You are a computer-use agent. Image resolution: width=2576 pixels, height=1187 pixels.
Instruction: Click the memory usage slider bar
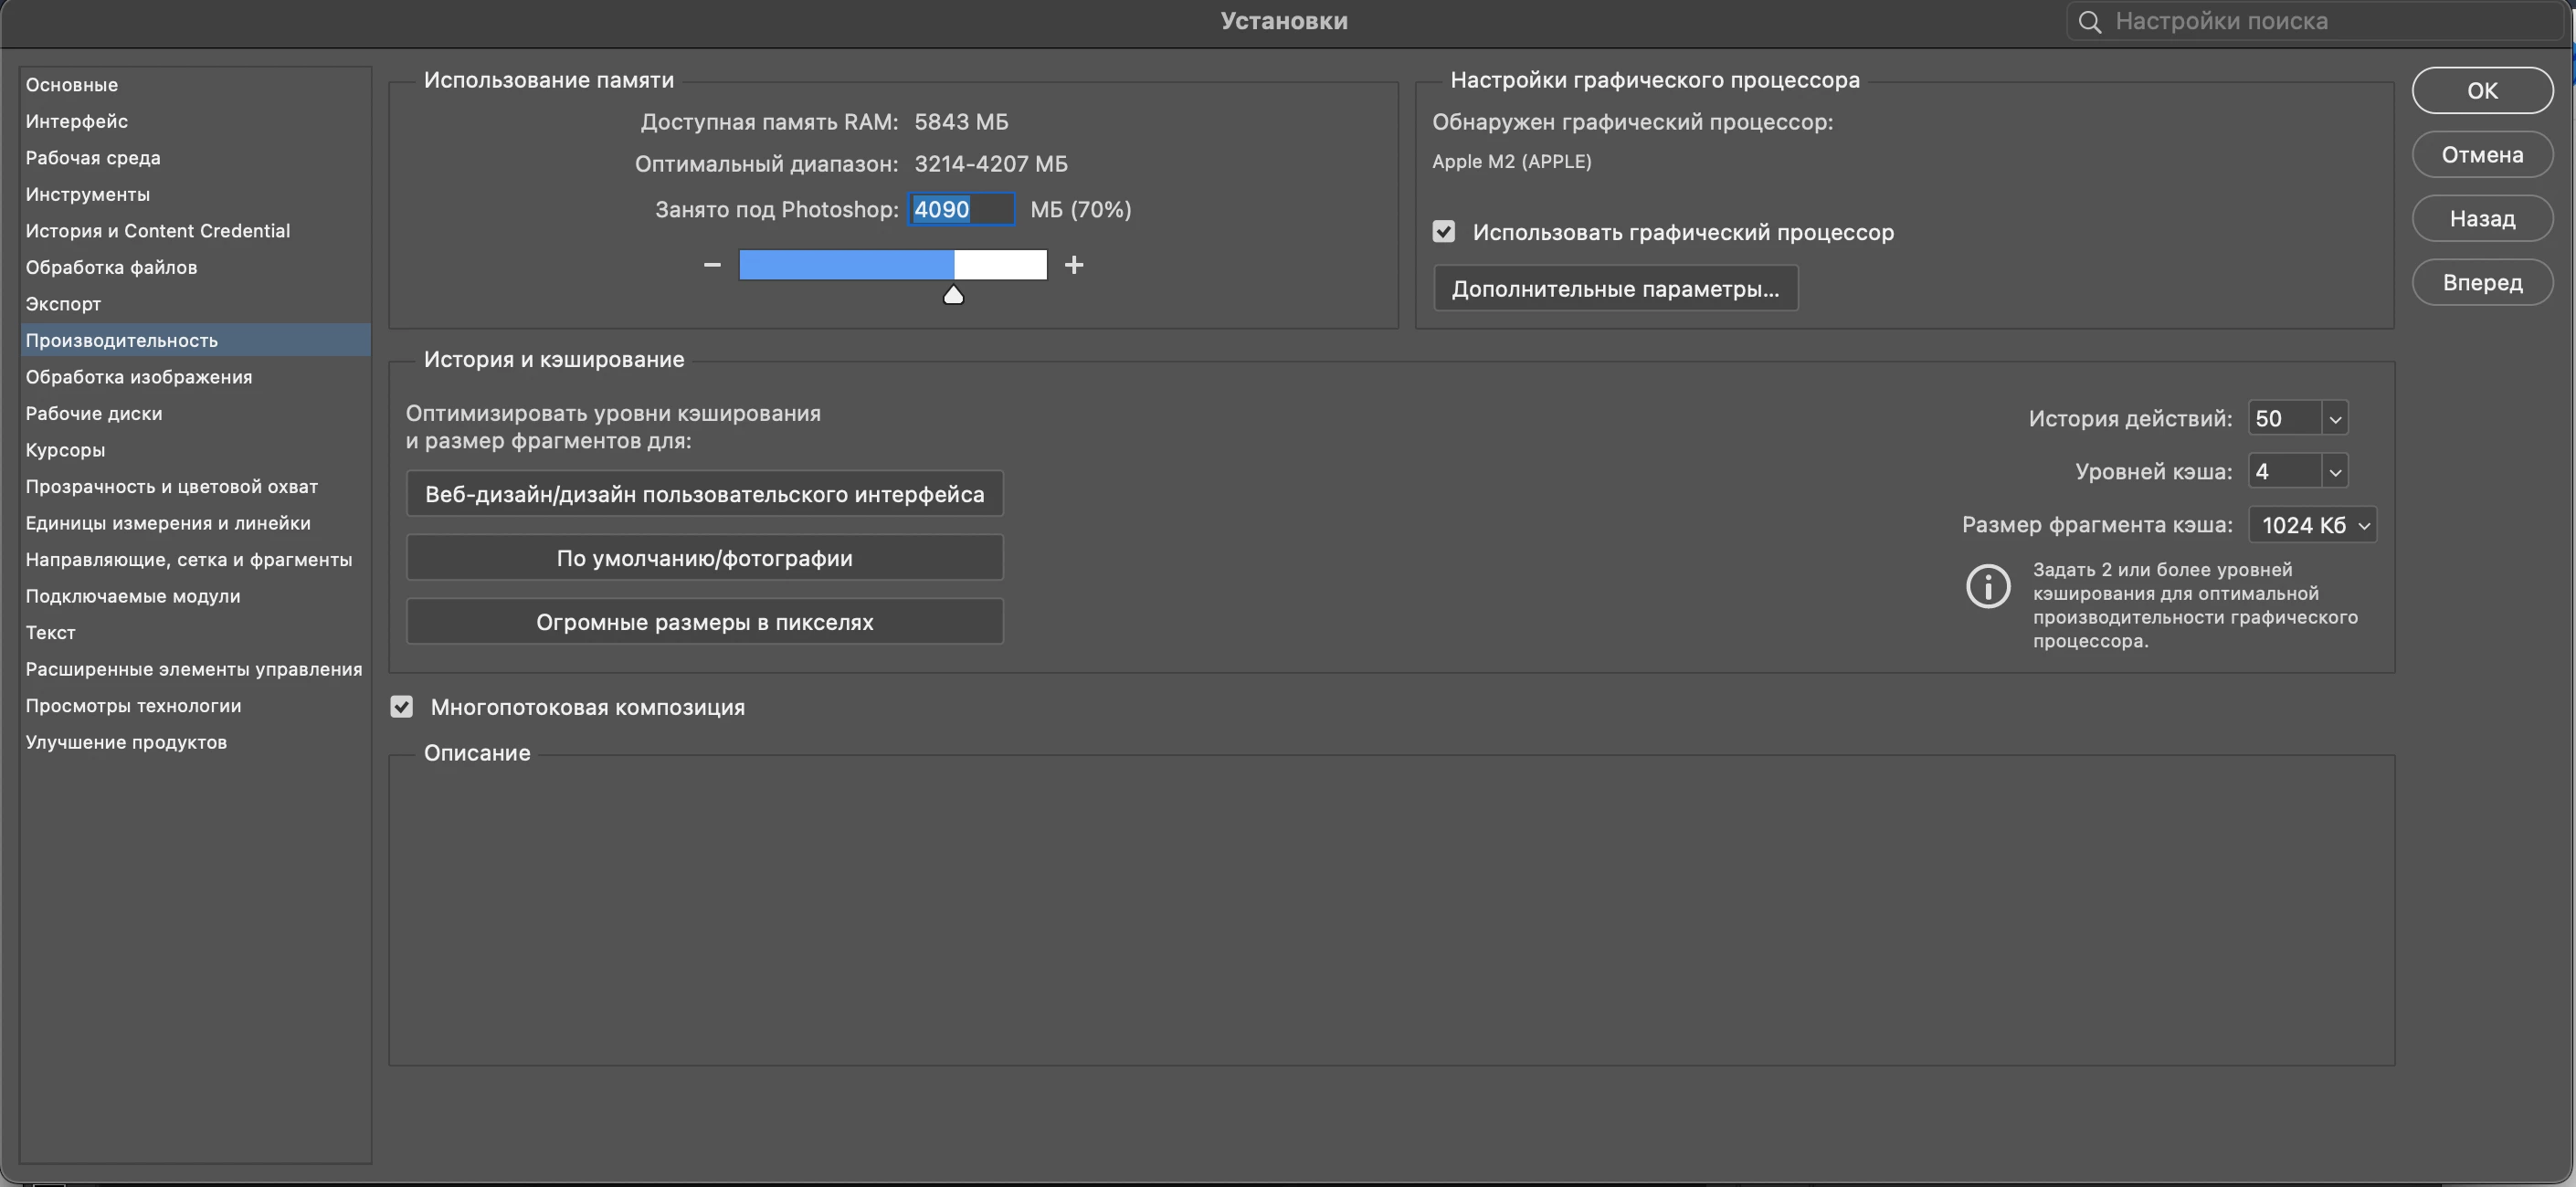pyautogui.click(x=892, y=265)
